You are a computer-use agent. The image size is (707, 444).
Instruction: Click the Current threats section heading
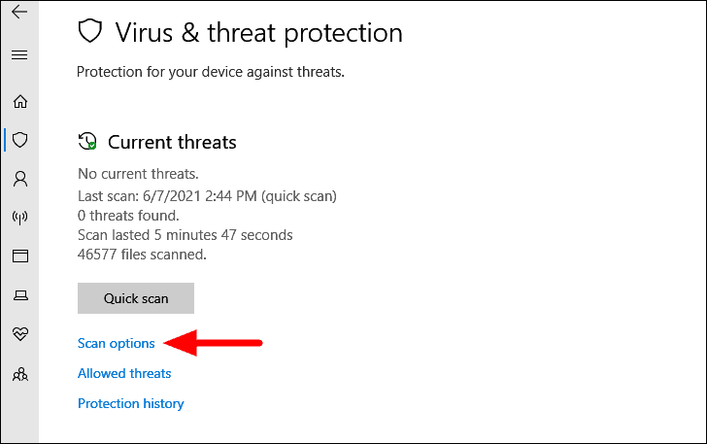click(172, 142)
